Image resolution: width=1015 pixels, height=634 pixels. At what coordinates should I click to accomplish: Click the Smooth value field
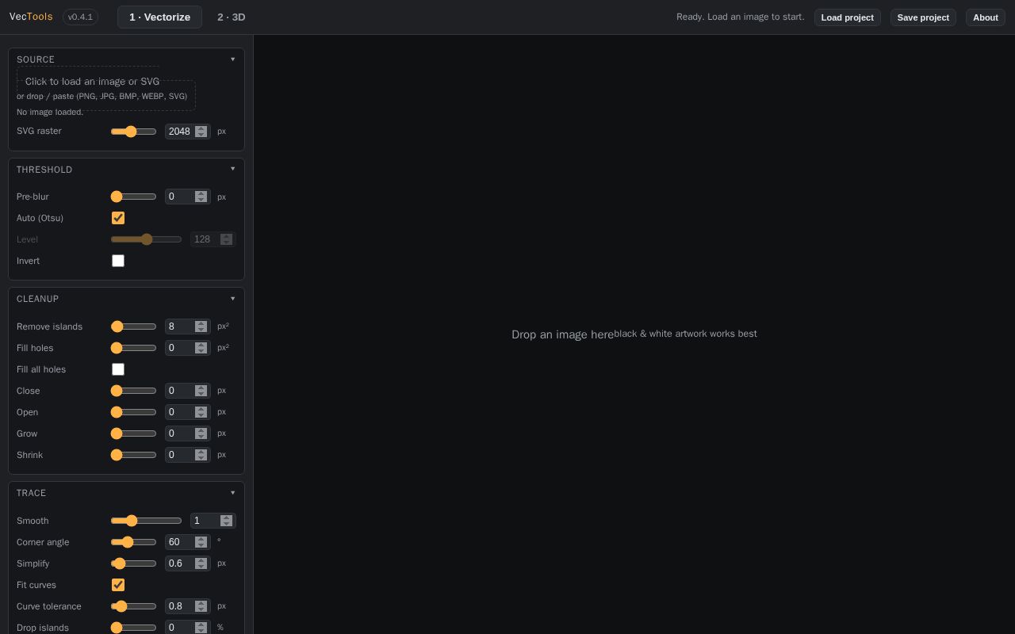[213, 521]
